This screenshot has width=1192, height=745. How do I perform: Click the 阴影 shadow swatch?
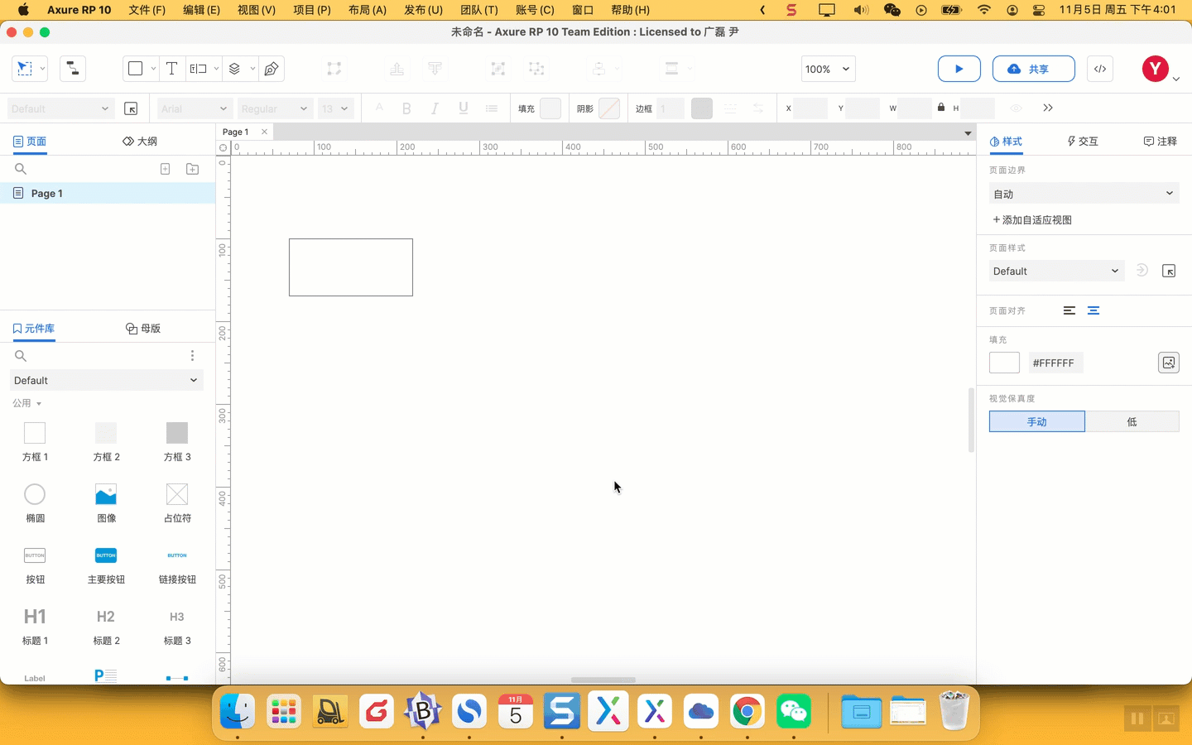609,108
